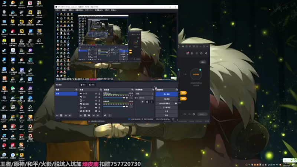Mute the 麦克风/Aux channel speaker icon
Screen dimensions: 297x167
click(127, 98)
